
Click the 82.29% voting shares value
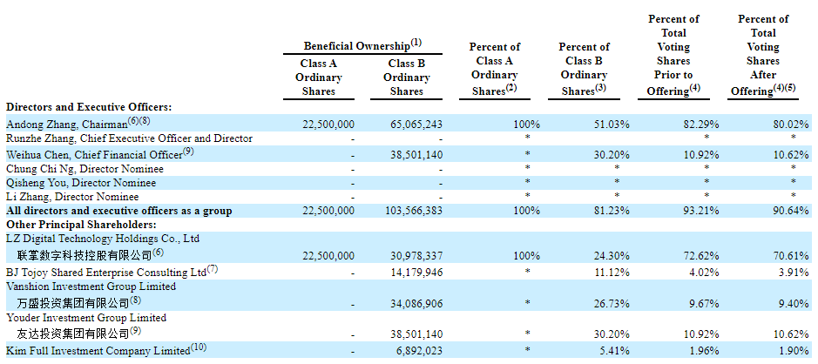click(x=703, y=125)
